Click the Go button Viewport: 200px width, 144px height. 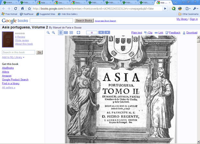[39, 52]
